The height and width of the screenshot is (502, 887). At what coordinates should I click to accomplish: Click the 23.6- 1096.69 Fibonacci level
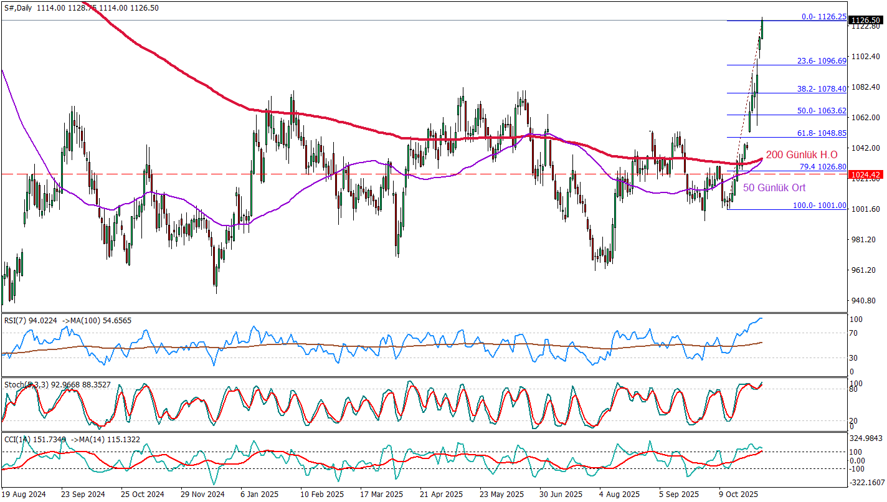click(x=822, y=61)
